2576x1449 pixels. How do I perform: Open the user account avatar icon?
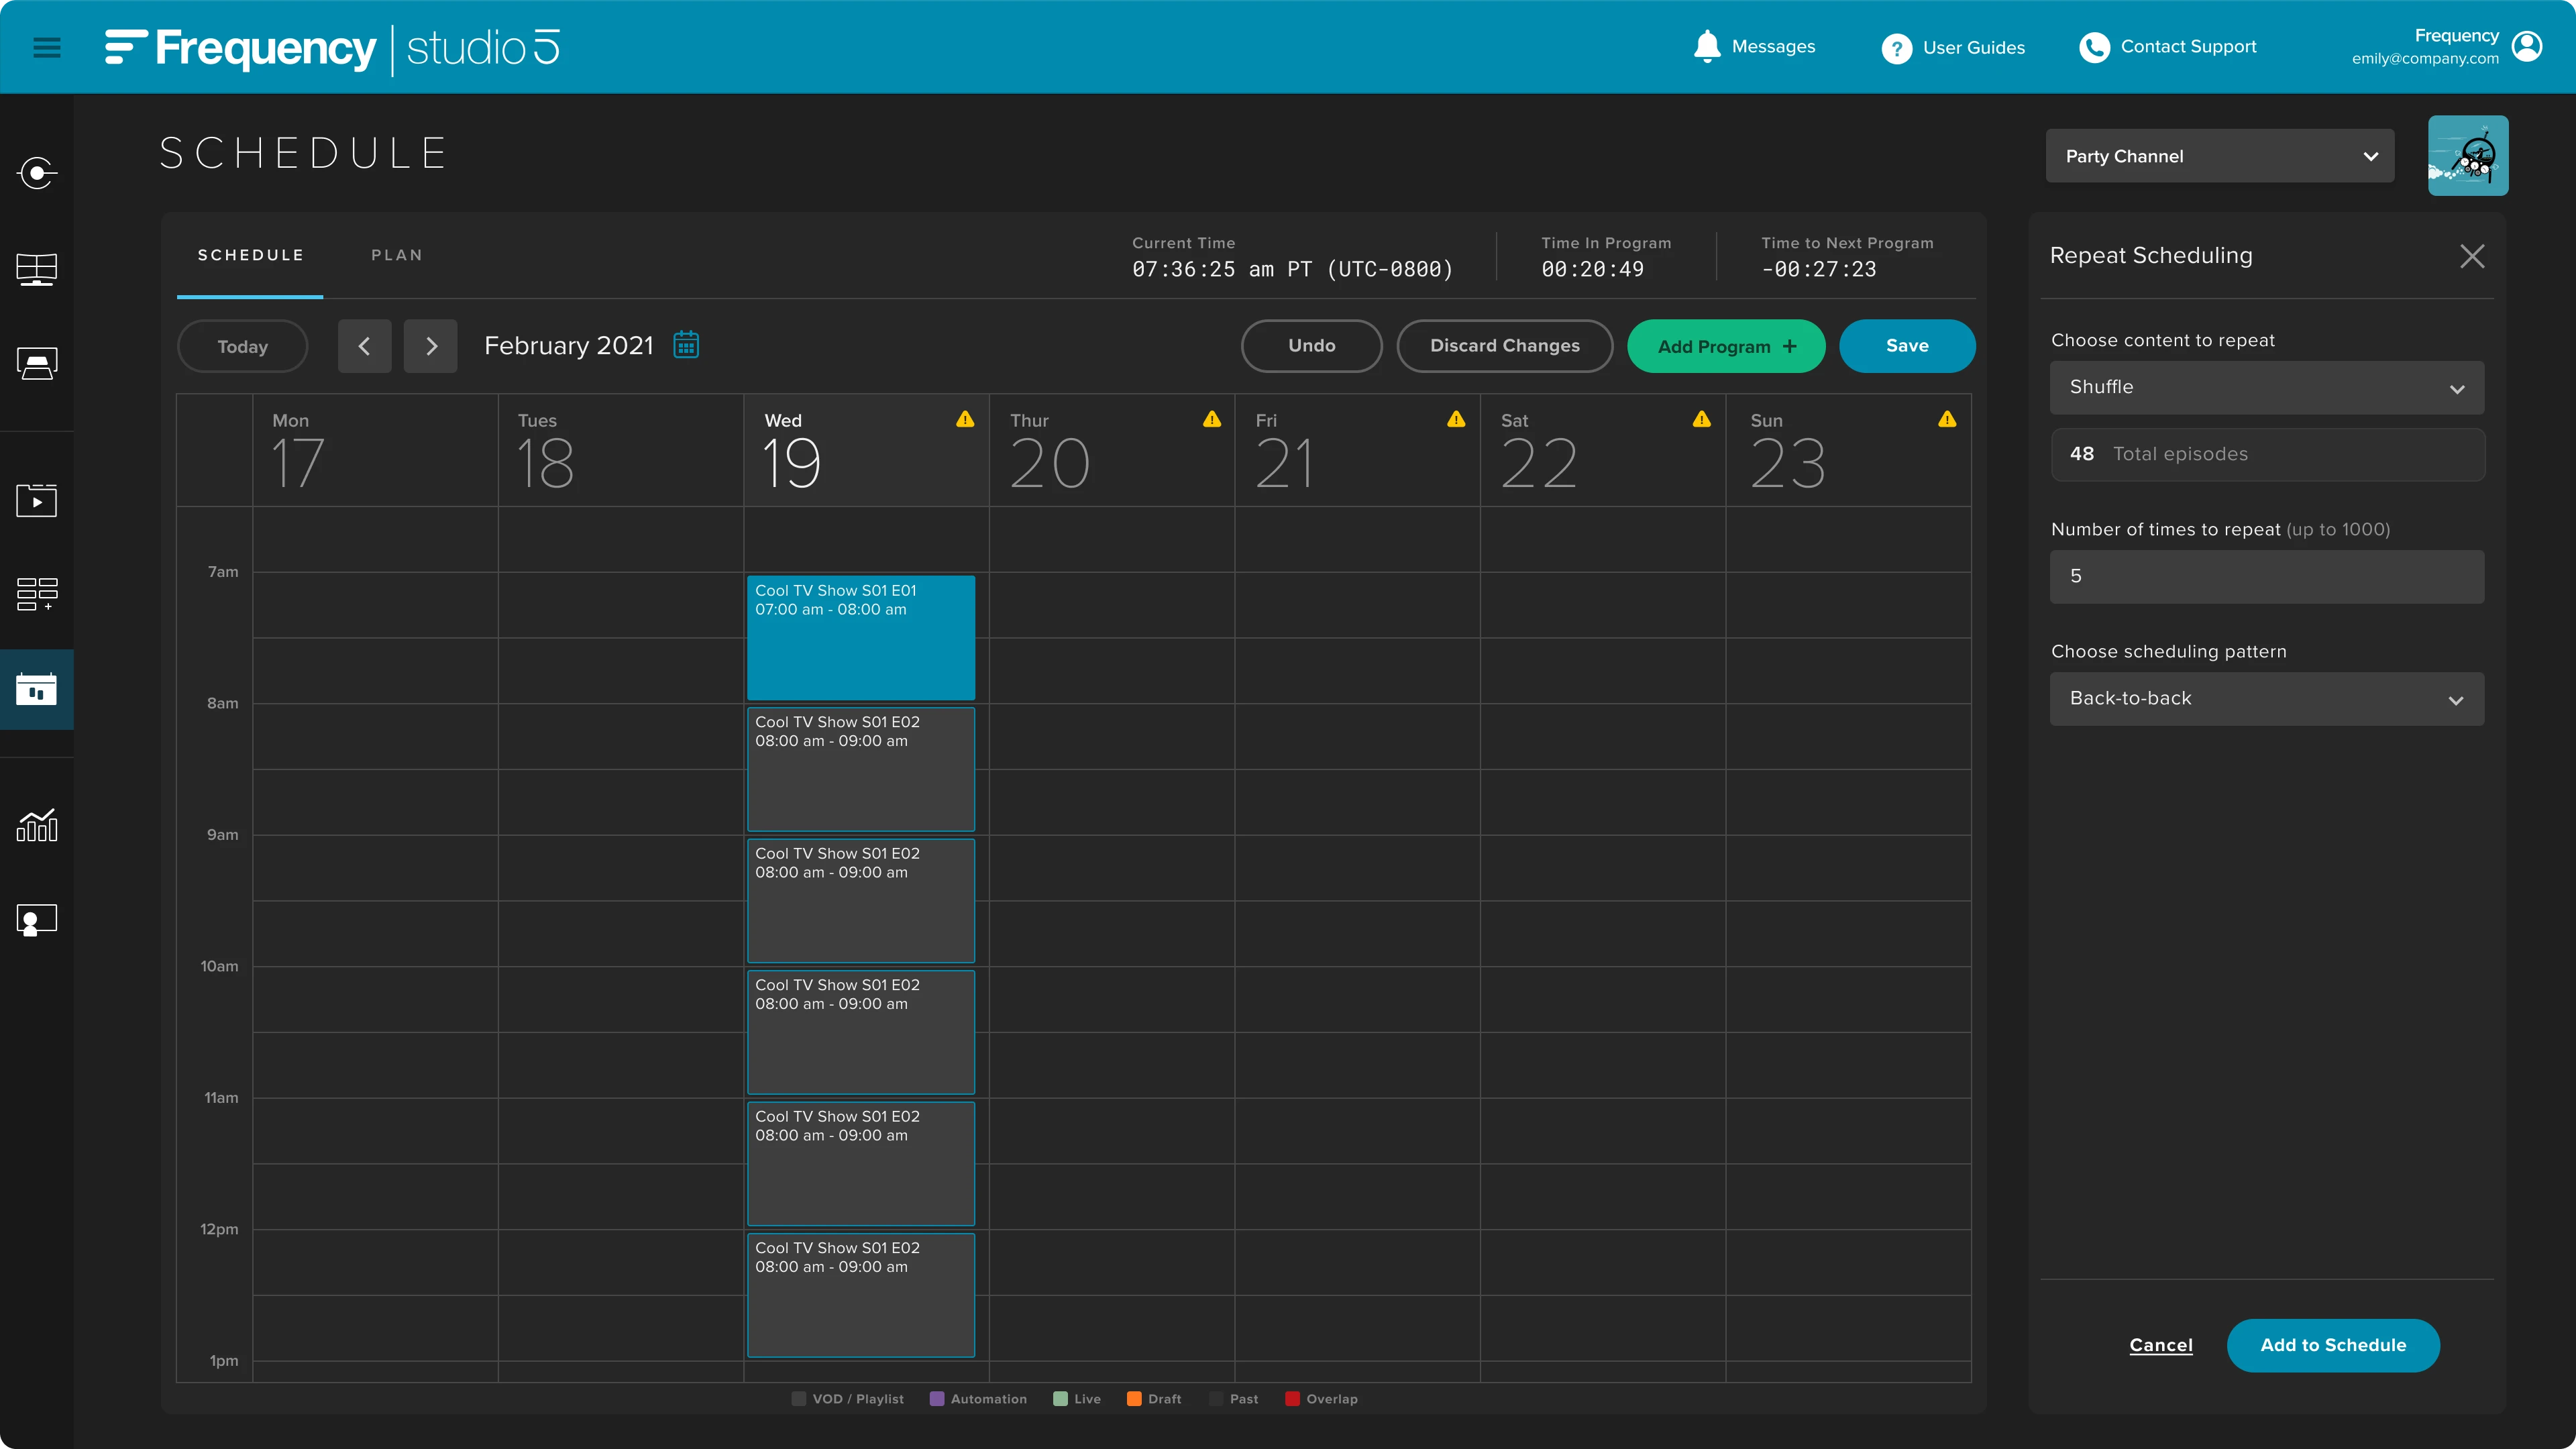coord(2527,46)
